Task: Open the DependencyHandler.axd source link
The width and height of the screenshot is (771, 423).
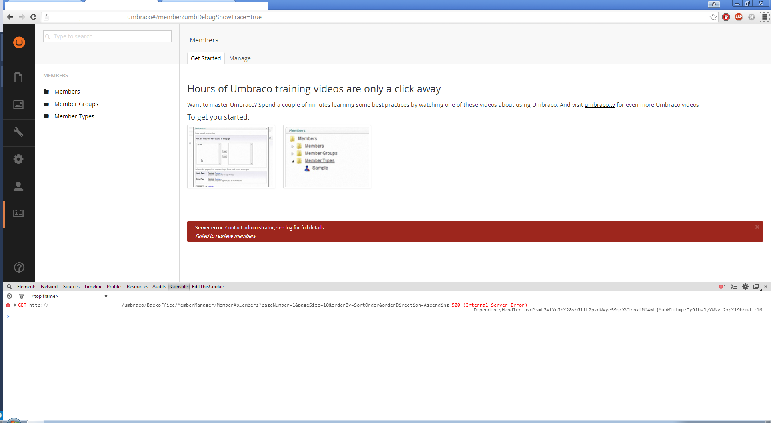Action: click(x=618, y=310)
